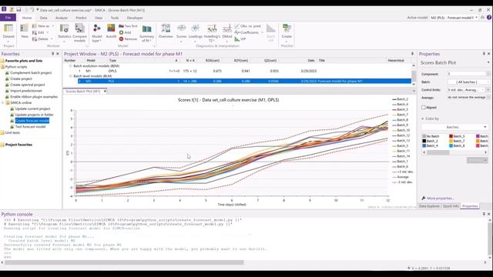493x277 pixels.
Task: Open the Data Explorer tab
Action: point(429,206)
